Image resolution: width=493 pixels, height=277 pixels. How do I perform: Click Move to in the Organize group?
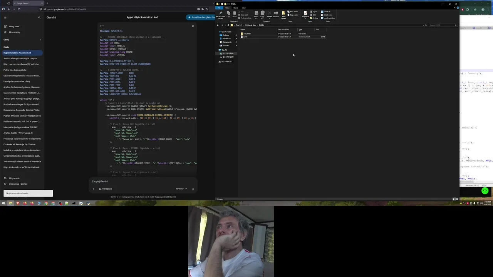[x=256, y=15]
